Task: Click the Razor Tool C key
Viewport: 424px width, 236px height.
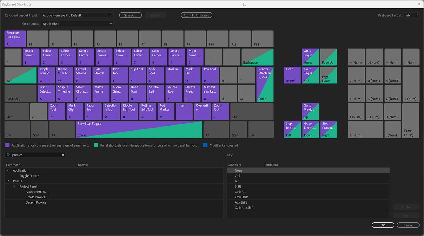Action: pos(93,111)
